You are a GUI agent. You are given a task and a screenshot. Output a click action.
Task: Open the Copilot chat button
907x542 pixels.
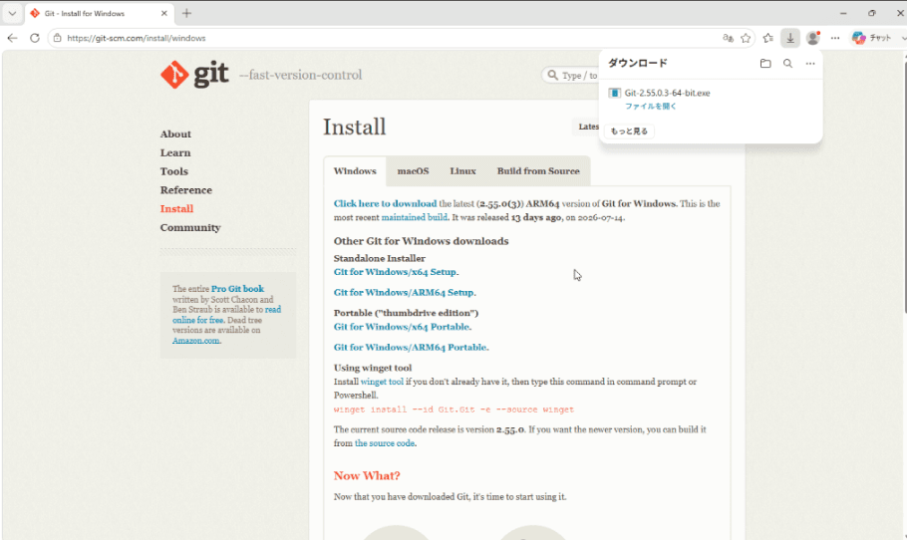coord(872,38)
